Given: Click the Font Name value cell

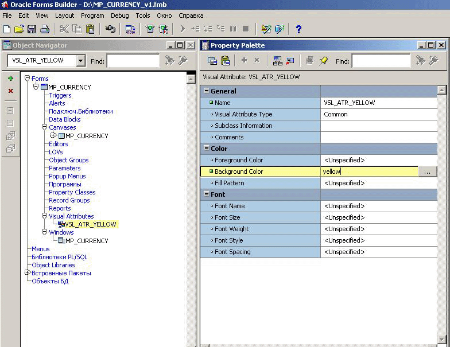Looking at the screenshot, I should (379, 206).
